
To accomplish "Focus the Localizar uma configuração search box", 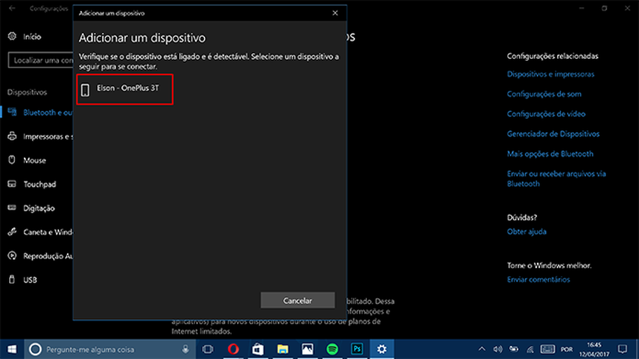I will (41, 60).
